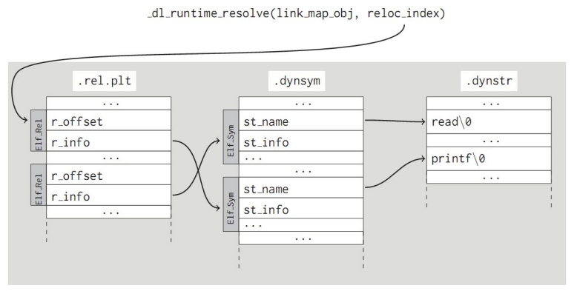Click the reloc_index parameter text

click(x=403, y=13)
